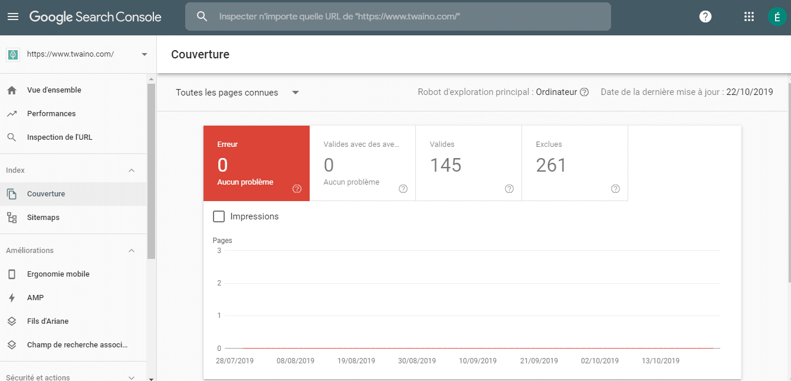Open Vue d'ensemble in the sidebar

(73, 90)
